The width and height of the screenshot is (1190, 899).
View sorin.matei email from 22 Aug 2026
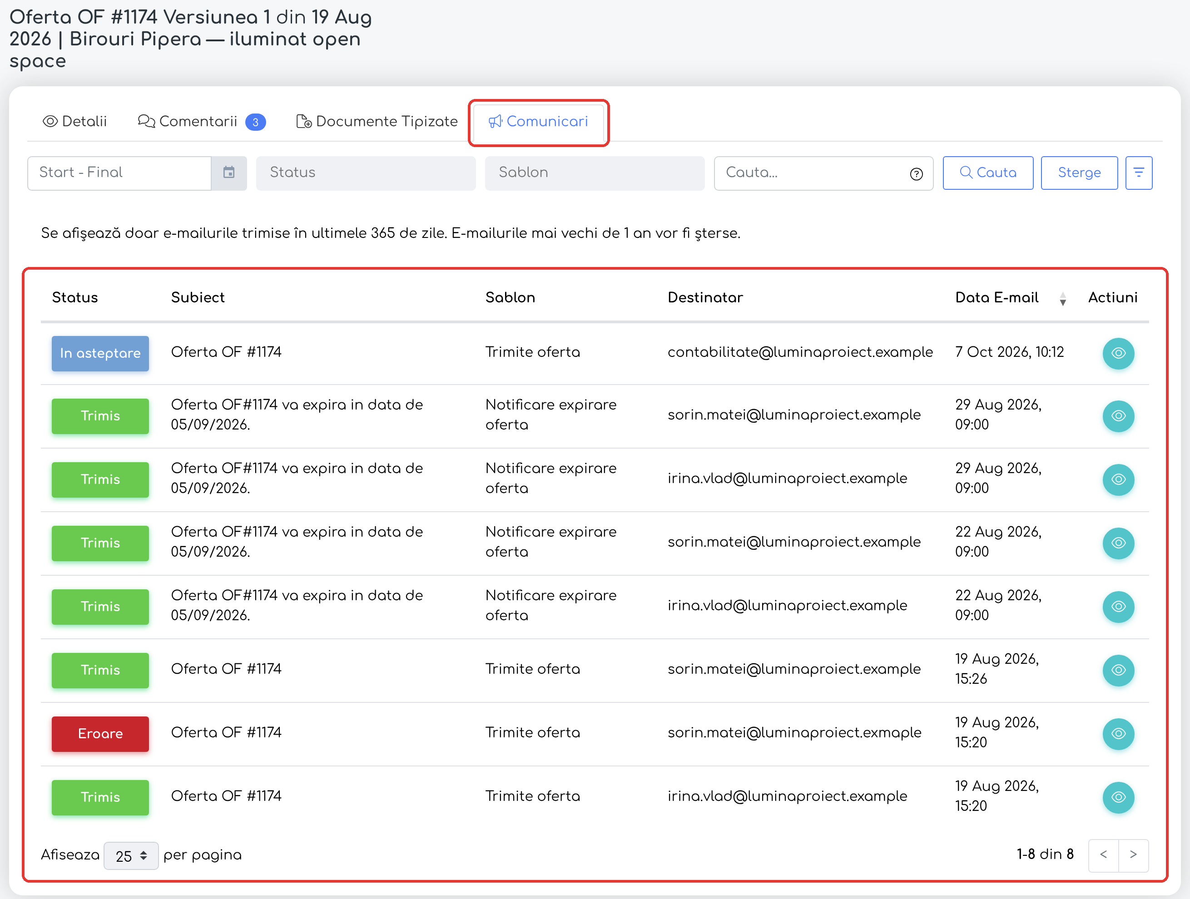[1118, 543]
